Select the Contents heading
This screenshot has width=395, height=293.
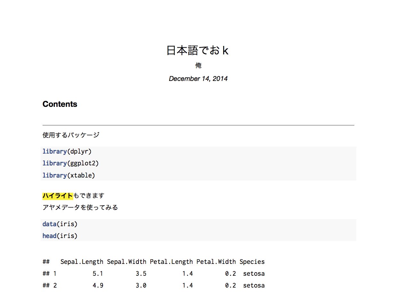[60, 104]
